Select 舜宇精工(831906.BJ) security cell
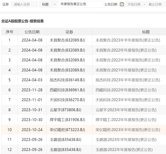The image size is (166, 154). point(67,120)
